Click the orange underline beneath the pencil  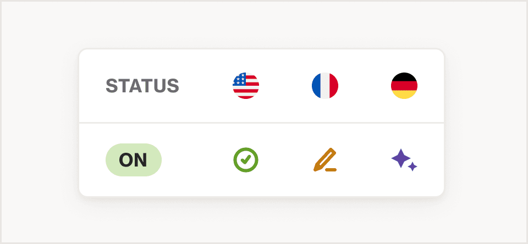pyautogui.click(x=331, y=170)
